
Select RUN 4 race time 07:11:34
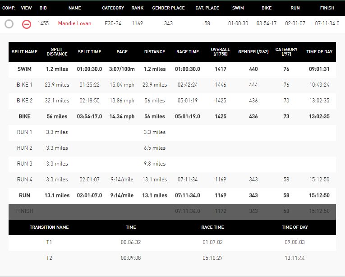188,180
